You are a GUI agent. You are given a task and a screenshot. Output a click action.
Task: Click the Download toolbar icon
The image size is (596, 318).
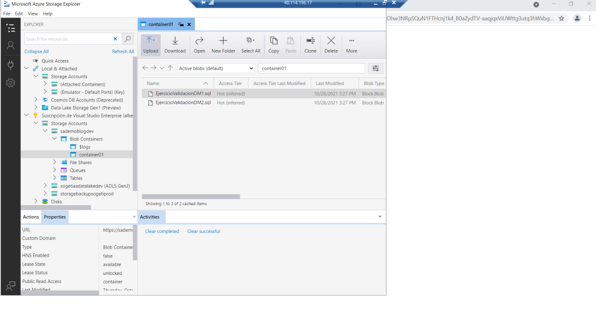(175, 41)
